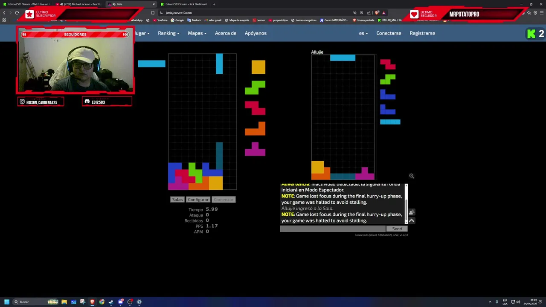
Task: Click the browser reload icon
Action: click(x=17, y=13)
